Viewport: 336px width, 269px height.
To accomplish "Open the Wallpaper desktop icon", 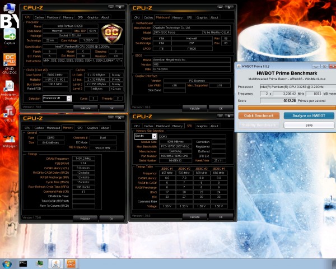I will [x=10, y=142].
